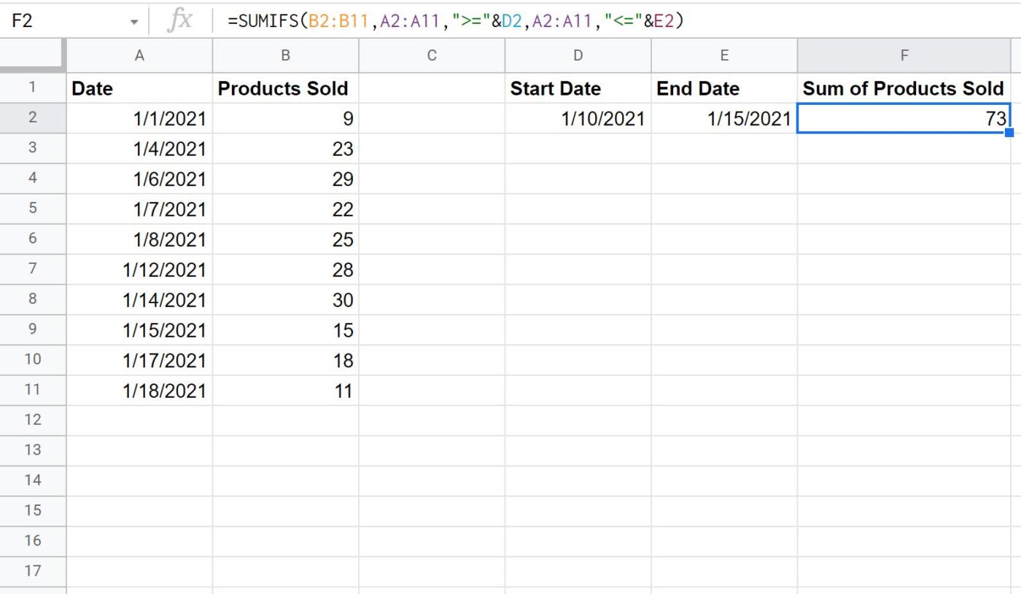Viewport: 1021px width, 594px height.
Task: Select column F header
Action: 904,56
